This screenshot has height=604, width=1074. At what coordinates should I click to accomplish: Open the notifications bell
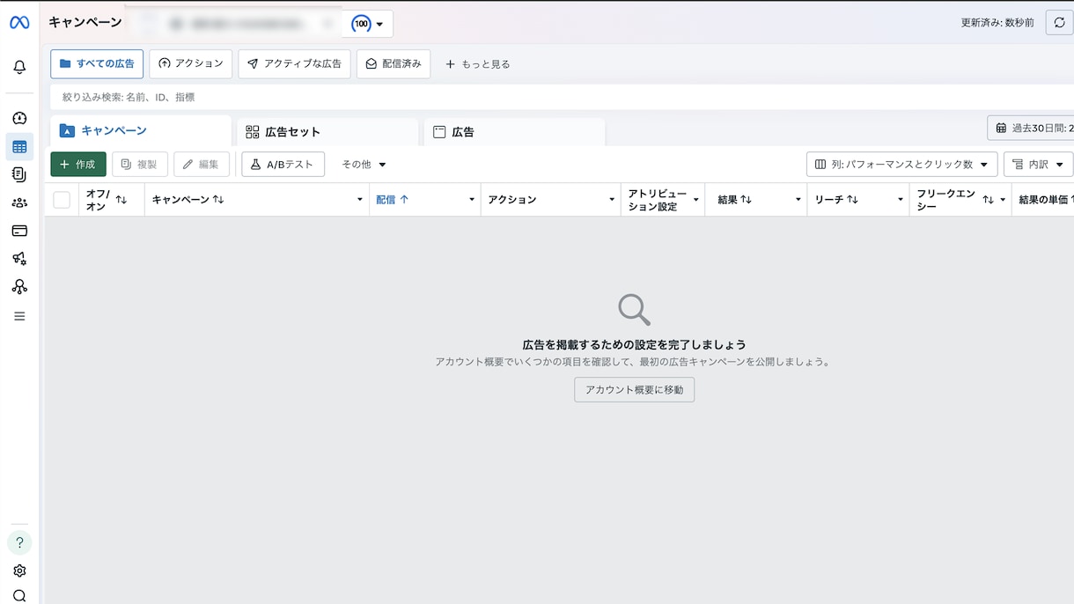(19, 67)
